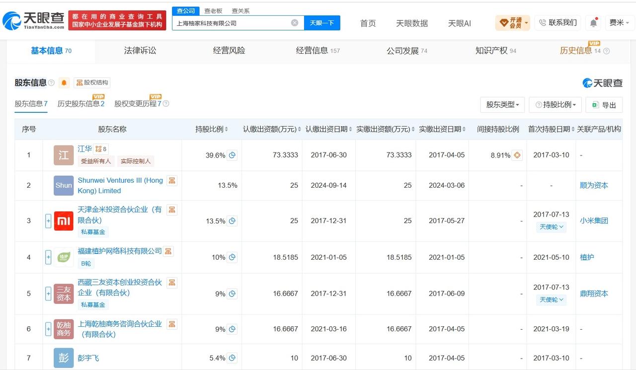The width and height of the screenshot is (636, 370).
Task: Open 持股比例 filter dropdown
Action: 556,105
